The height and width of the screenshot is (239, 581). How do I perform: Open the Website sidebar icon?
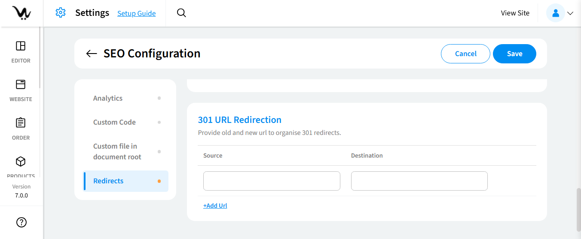21,85
